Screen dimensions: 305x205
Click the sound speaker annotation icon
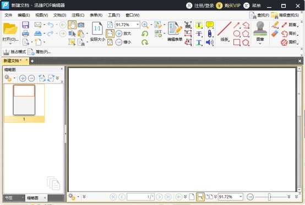pyautogui.click(x=210, y=42)
